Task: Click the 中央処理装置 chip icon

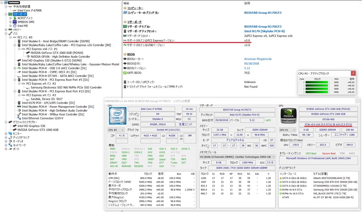Action: [x=10, y=6]
